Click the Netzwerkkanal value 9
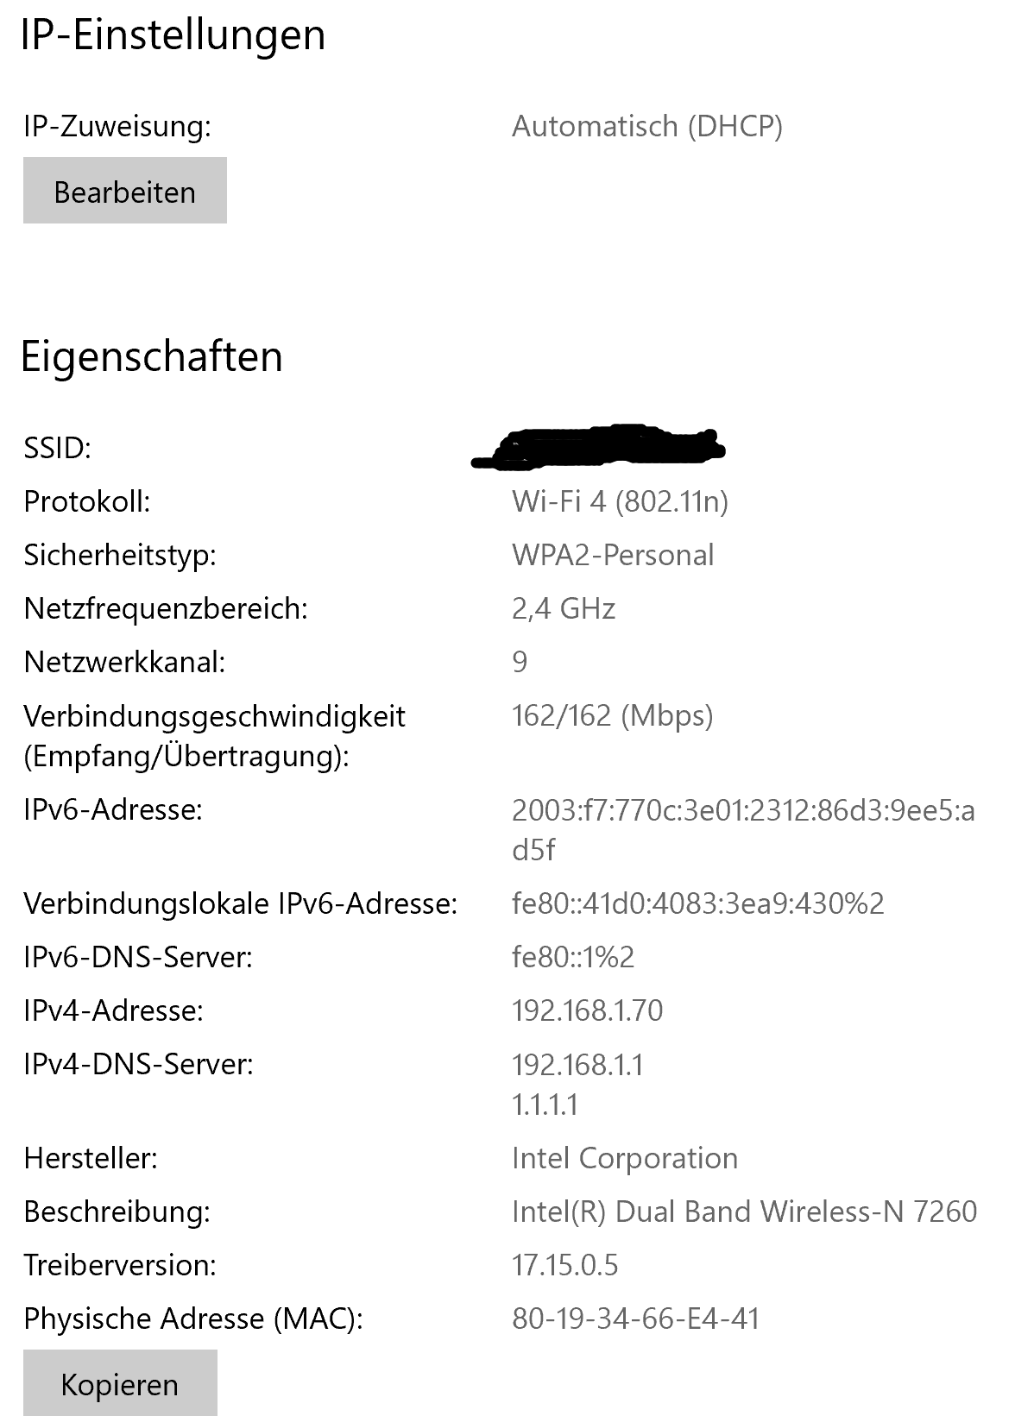The image size is (1034, 1416). [520, 662]
